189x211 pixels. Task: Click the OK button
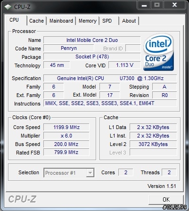point(166,200)
